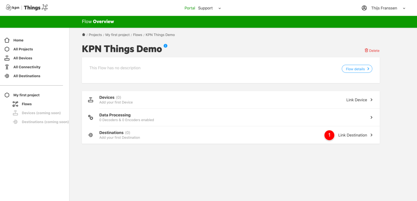This screenshot has height=201, width=417.
Task: Go to Projects in the breadcrumb
Action: coord(95,35)
